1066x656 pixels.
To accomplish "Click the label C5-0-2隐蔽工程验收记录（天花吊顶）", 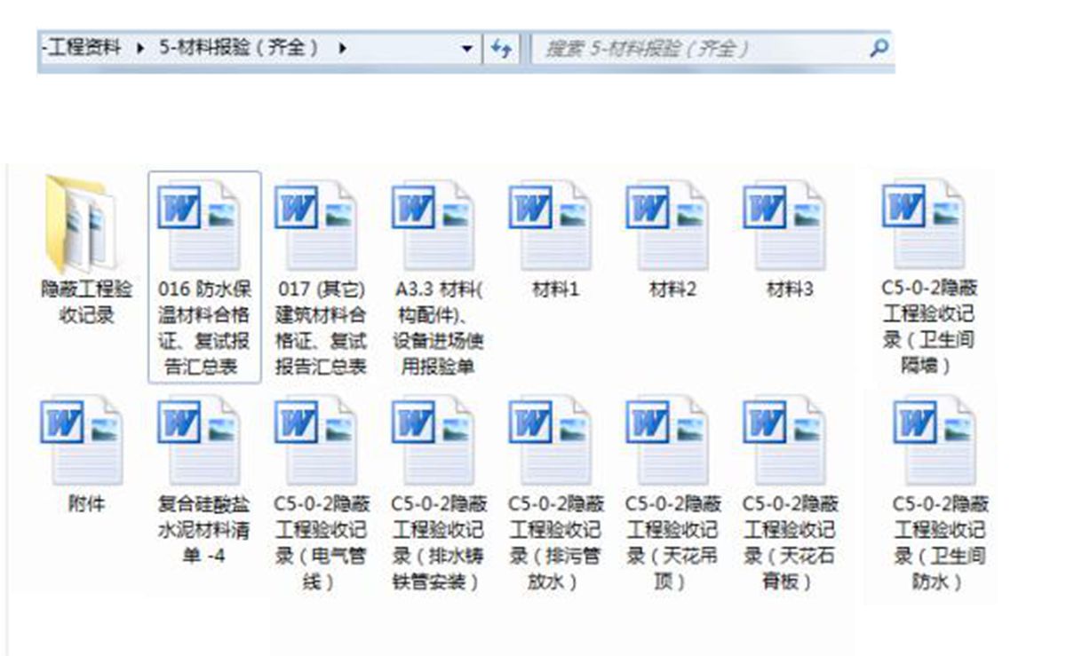I will [672, 542].
